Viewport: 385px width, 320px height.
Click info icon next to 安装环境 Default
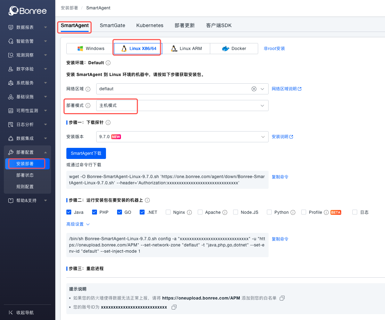pyautogui.click(x=108, y=63)
